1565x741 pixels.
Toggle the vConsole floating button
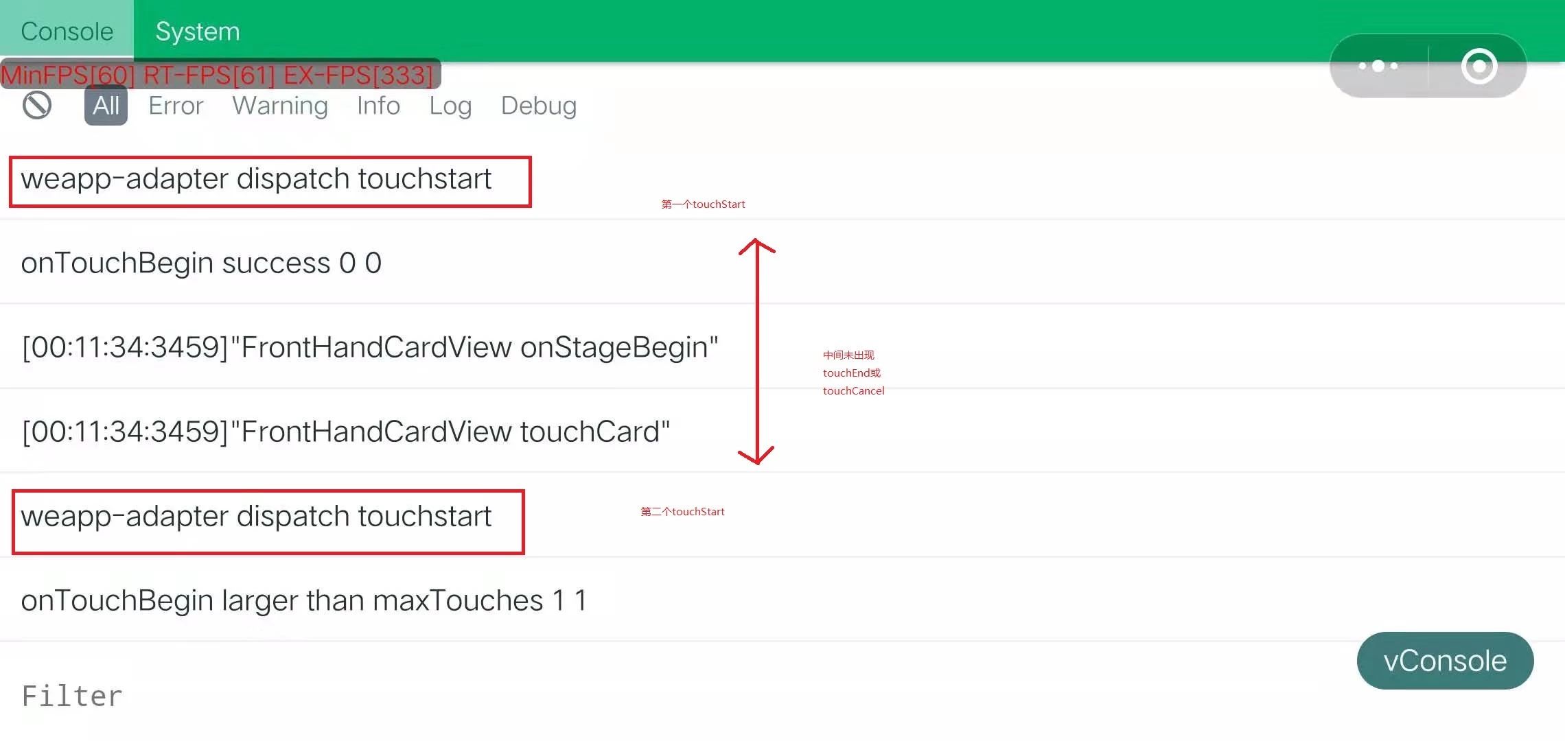coord(1444,661)
